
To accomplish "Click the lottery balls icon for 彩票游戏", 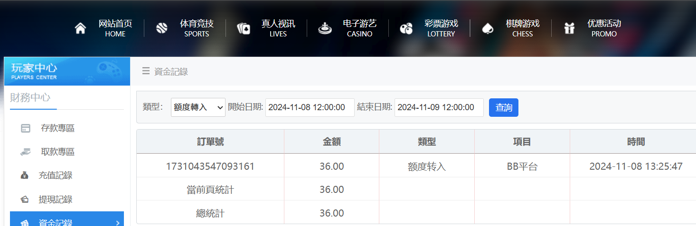I will 406,29.
